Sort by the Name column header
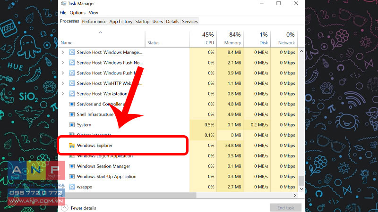378x212 pixels. click(67, 42)
